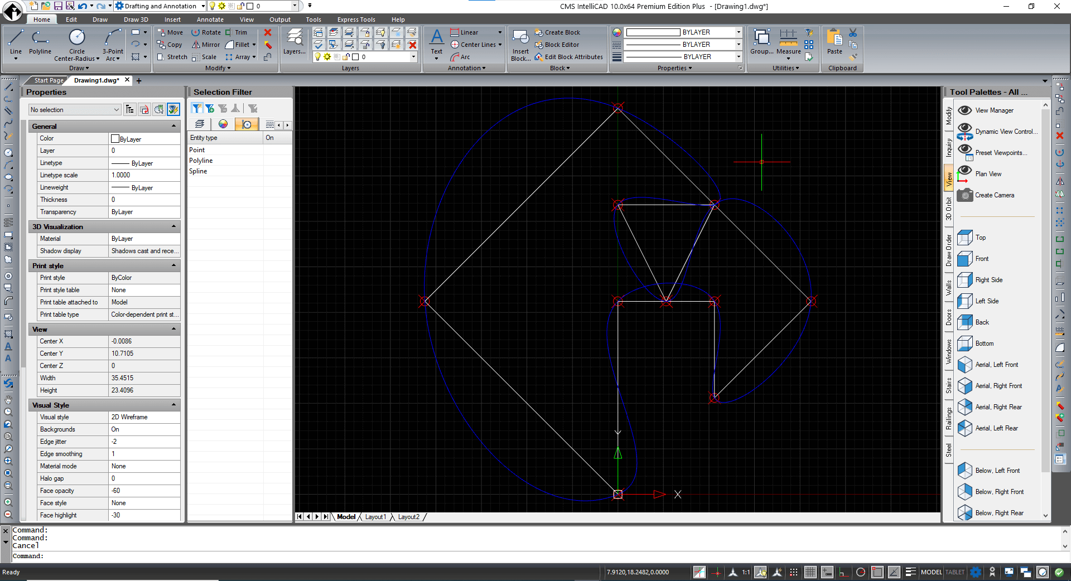The height and width of the screenshot is (581, 1071).
Task: Open the Linear dimension dropdown arrow
Action: pos(500,32)
